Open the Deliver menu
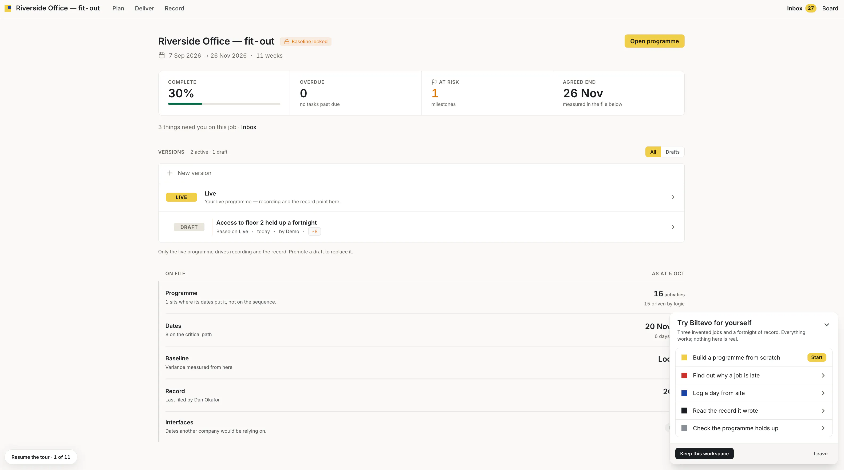This screenshot has width=844, height=470. pyautogui.click(x=144, y=9)
